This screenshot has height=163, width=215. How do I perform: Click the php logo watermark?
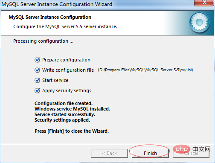pos(181,149)
